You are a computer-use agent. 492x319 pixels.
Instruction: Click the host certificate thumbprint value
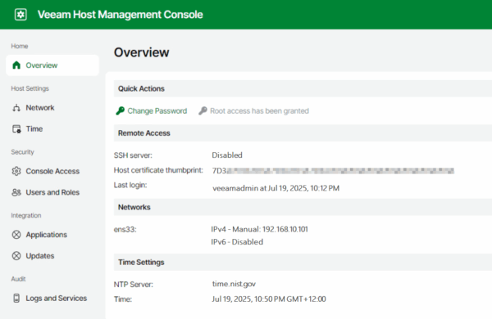click(333, 171)
